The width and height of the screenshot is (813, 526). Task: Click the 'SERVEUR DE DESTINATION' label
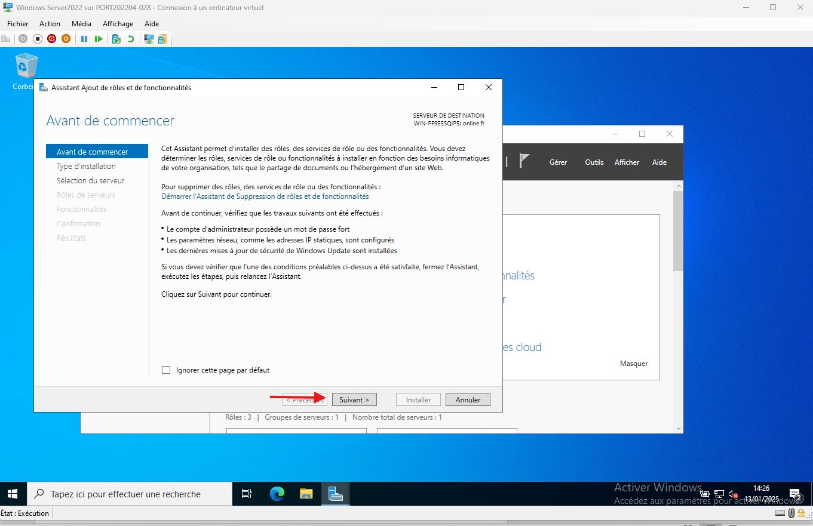(449, 116)
